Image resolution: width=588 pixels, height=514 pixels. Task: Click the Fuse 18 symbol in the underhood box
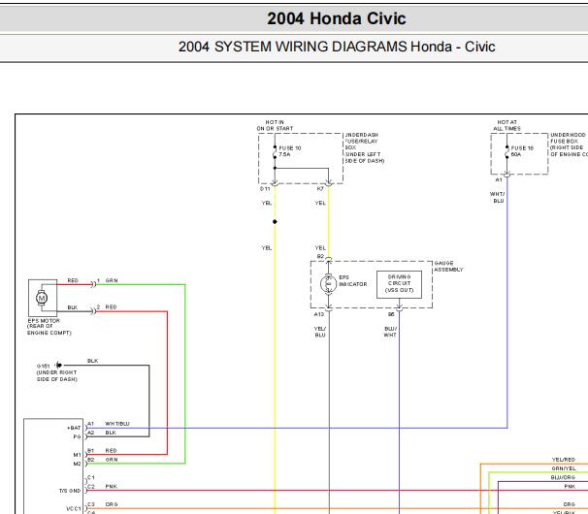(507, 152)
